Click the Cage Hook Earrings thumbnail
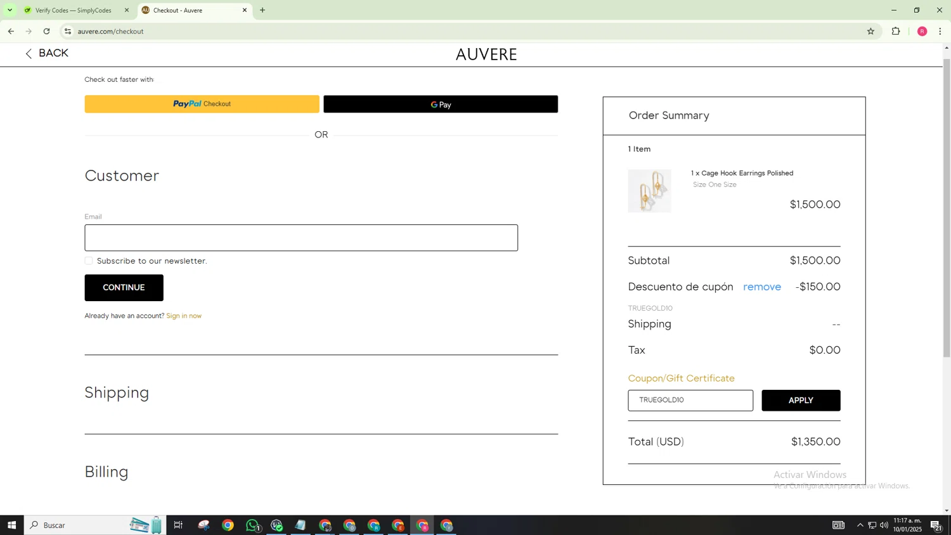The height and width of the screenshot is (535, 951). pyautogui.click(x=649, y=191)
